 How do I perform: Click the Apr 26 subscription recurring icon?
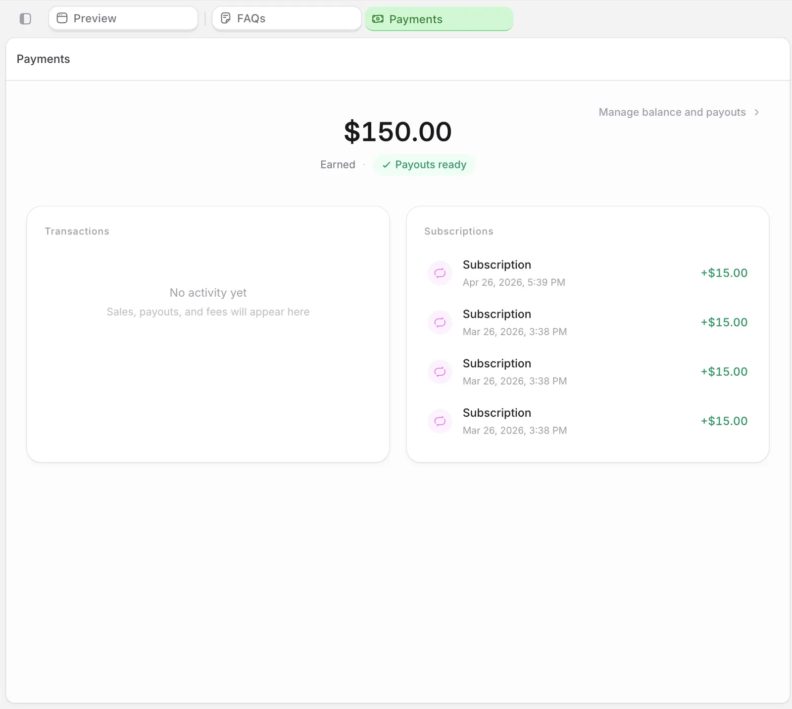click(440, 273)
